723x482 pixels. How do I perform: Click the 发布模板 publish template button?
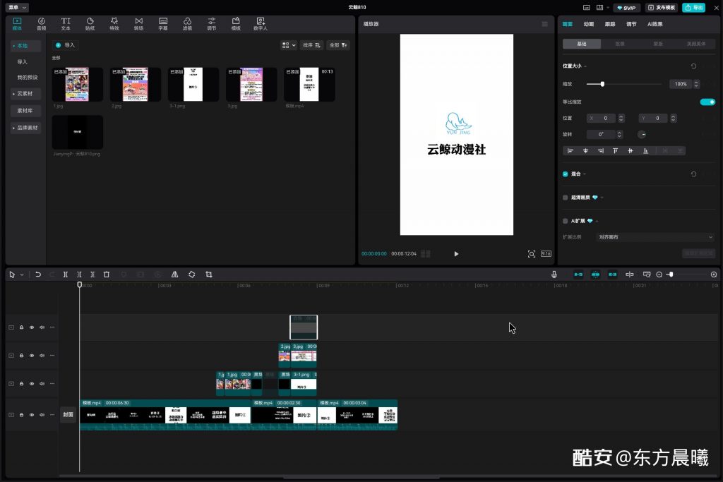tap(662, 8)
